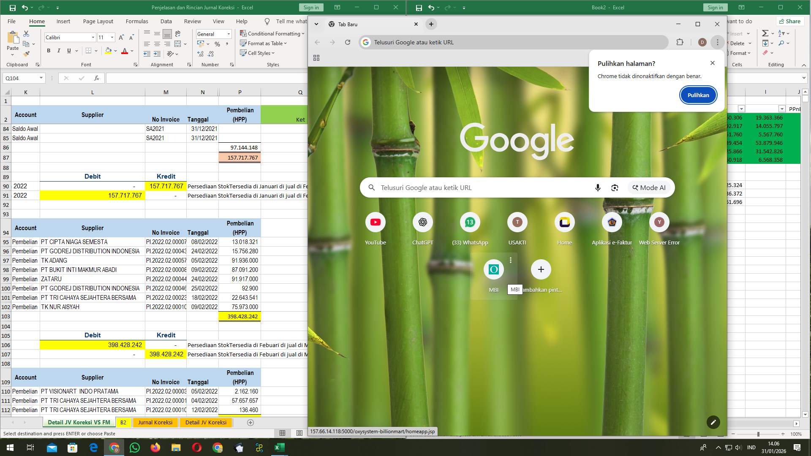Expand the Fill Color dropdown arrow

(115, 51)
